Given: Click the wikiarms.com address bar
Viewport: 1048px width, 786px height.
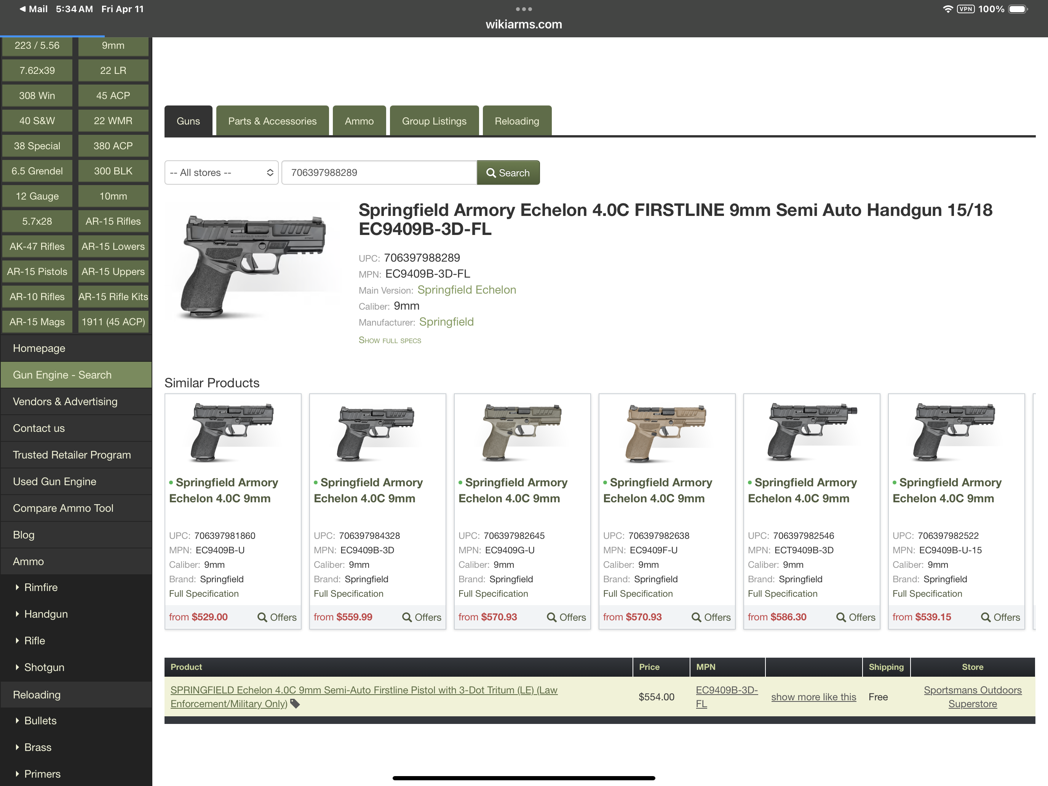Looking at the screenshot, I should [524, 25].
